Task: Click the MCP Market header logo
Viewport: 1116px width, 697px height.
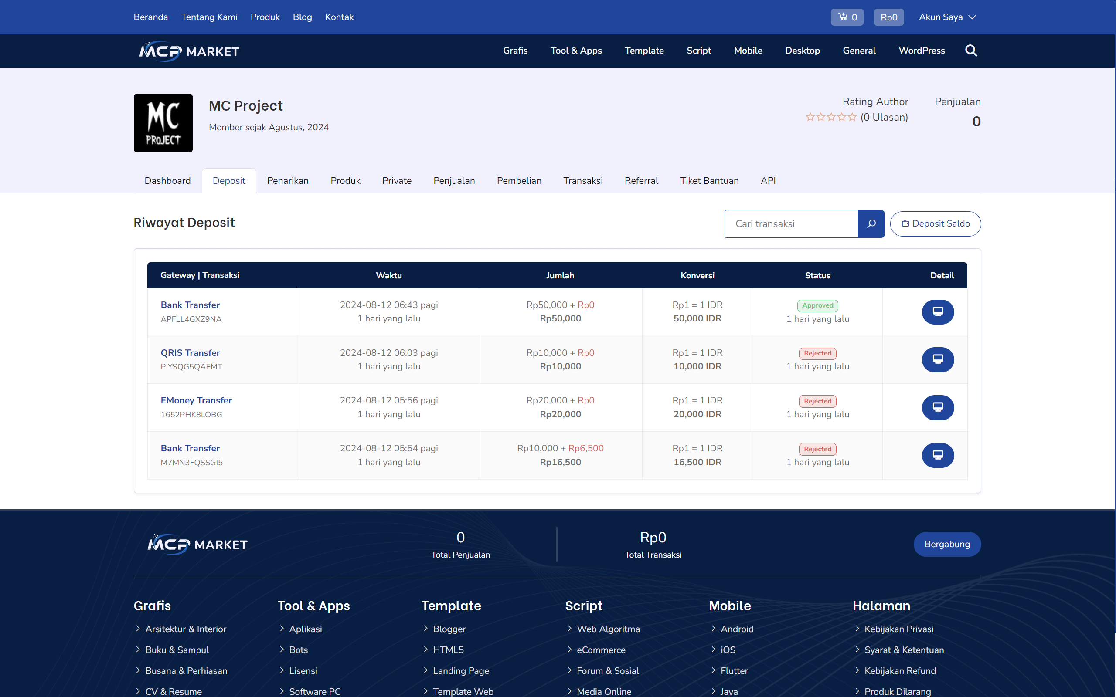Action: (x=189, y=51)
